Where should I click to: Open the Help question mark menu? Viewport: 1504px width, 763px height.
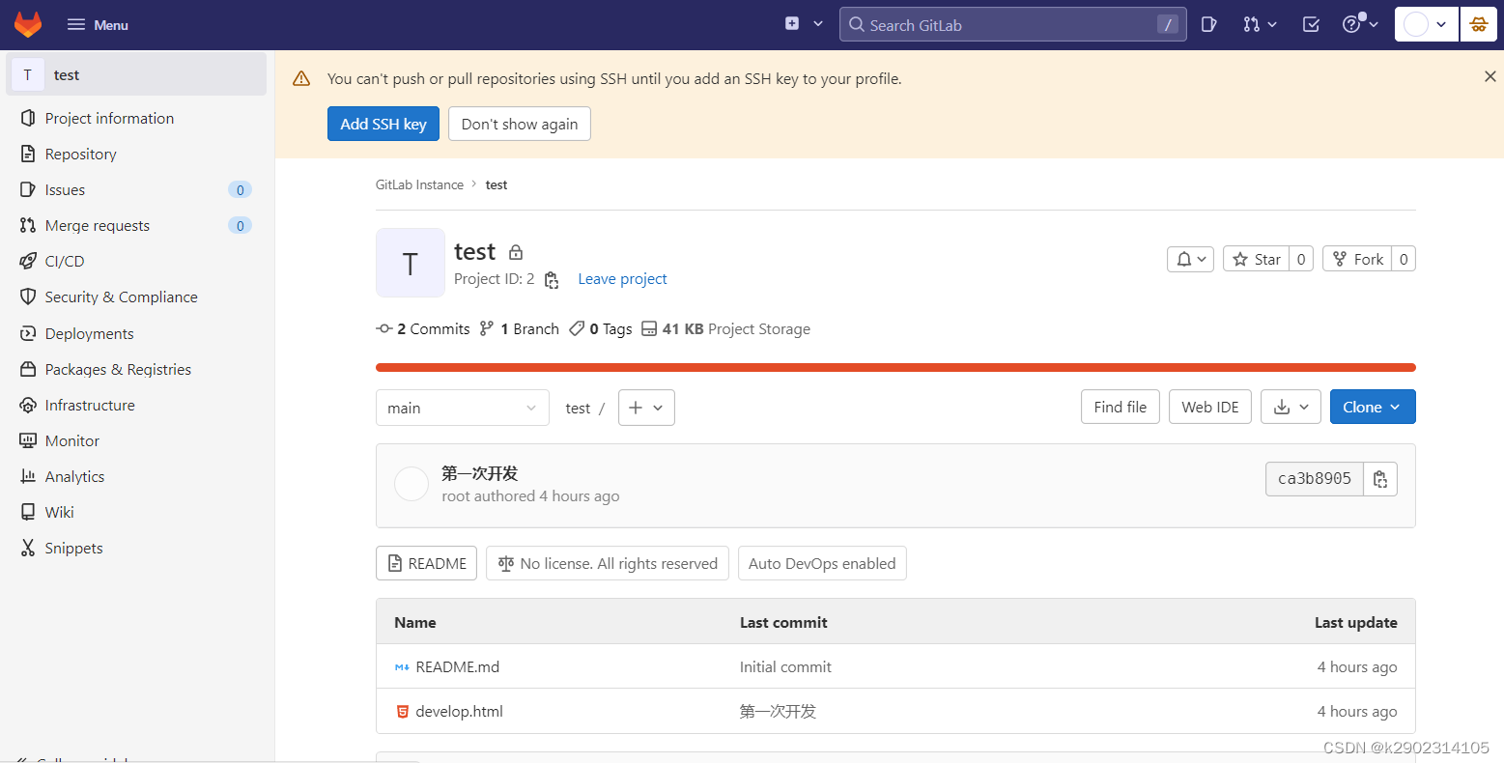coord(1360,24)
